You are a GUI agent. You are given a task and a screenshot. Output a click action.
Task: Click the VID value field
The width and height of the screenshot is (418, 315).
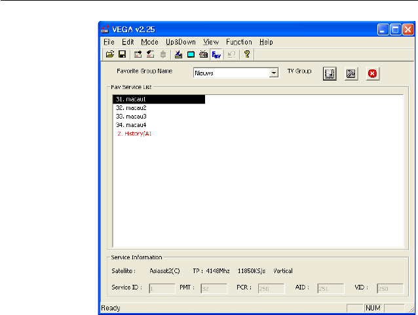click(390, 288)
